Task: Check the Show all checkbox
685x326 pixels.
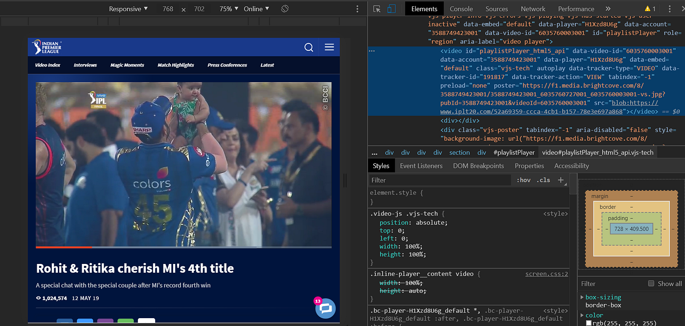Action: coord(651,283)
